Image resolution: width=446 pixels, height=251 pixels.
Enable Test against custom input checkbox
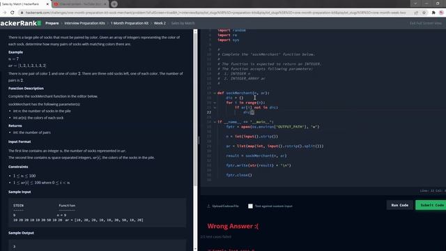click(x=250, y=206)
